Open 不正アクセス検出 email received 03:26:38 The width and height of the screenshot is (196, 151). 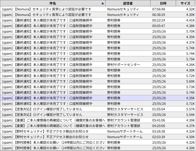pos(98,131)
